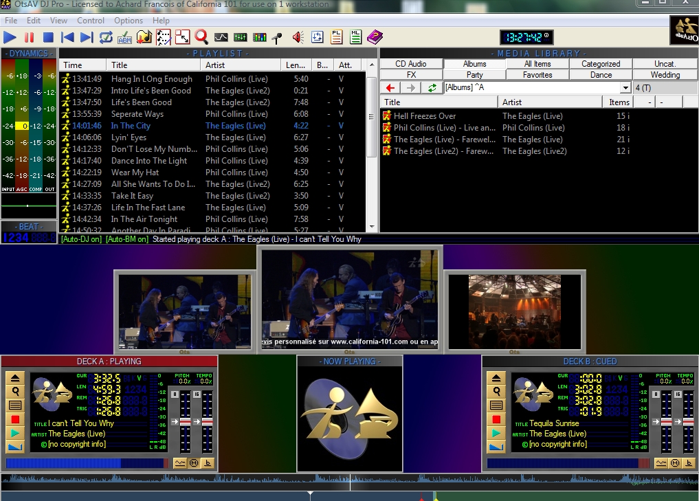The width and height of the screenshot is (699, 501).
Task: Switch to the Wedding library tab
Action: pos(665,75)
